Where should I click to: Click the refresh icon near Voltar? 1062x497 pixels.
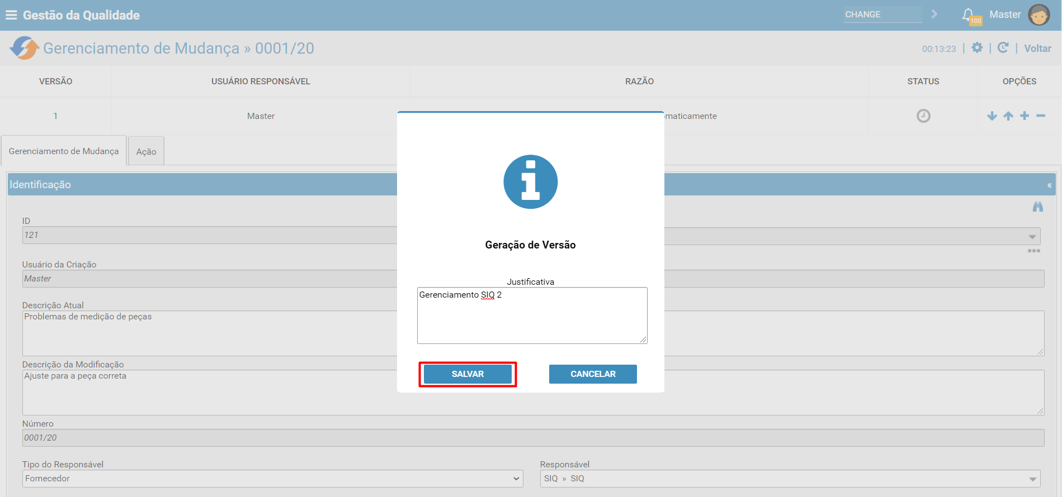coord(1003,48)
